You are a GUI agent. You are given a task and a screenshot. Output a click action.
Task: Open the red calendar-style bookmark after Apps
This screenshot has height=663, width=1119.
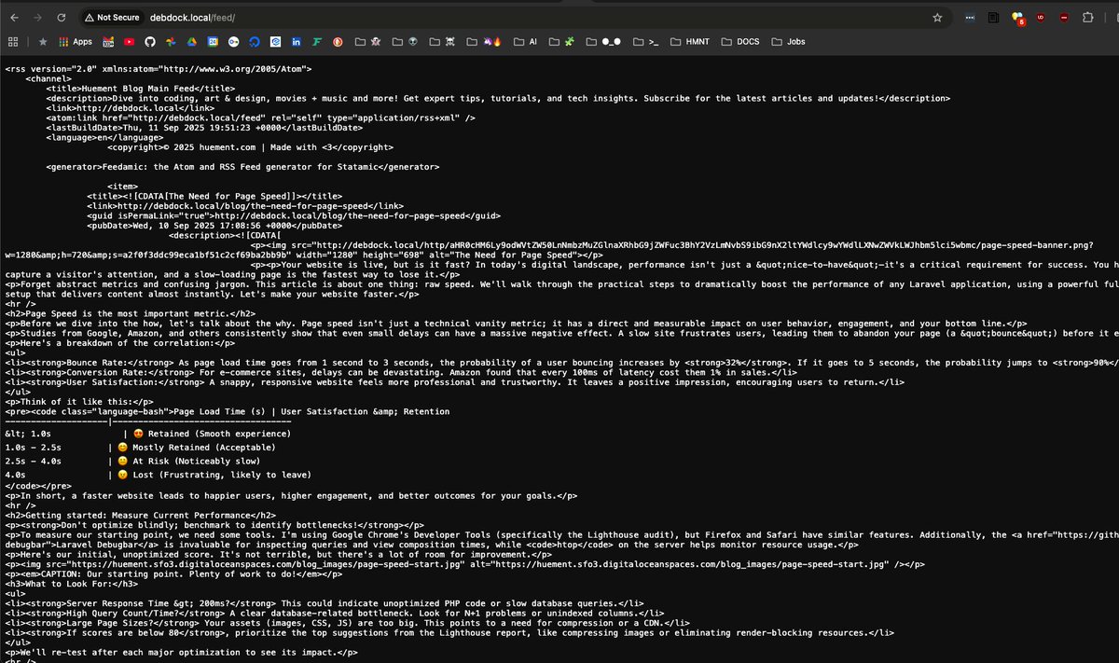pos(108,42)
